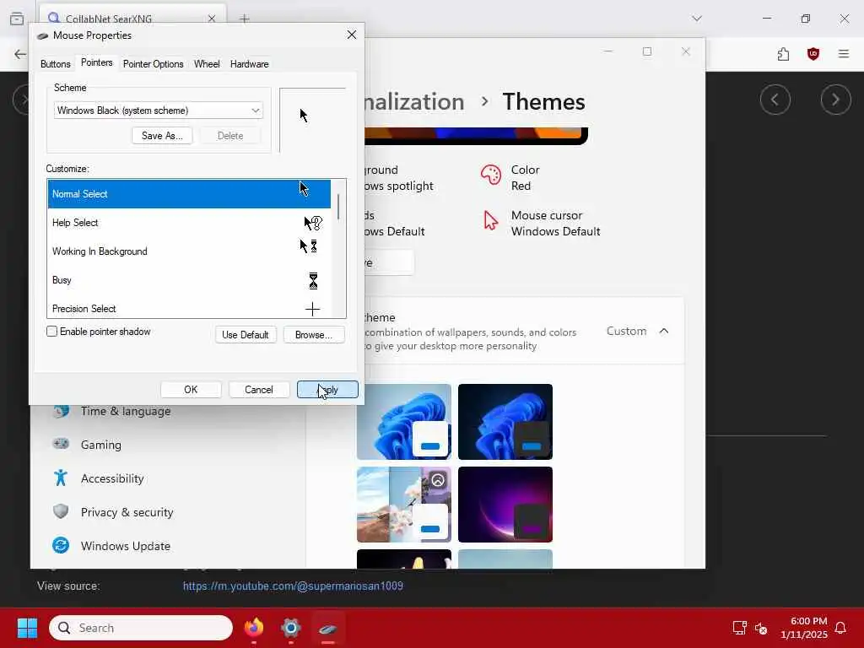
Task: Open Windows Update settings
Action: coord(125,546)
